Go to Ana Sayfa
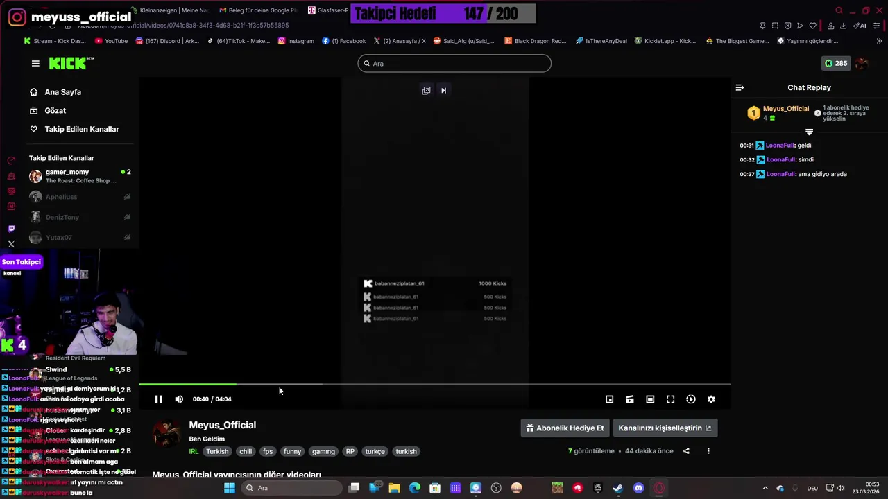 (55, 92)
